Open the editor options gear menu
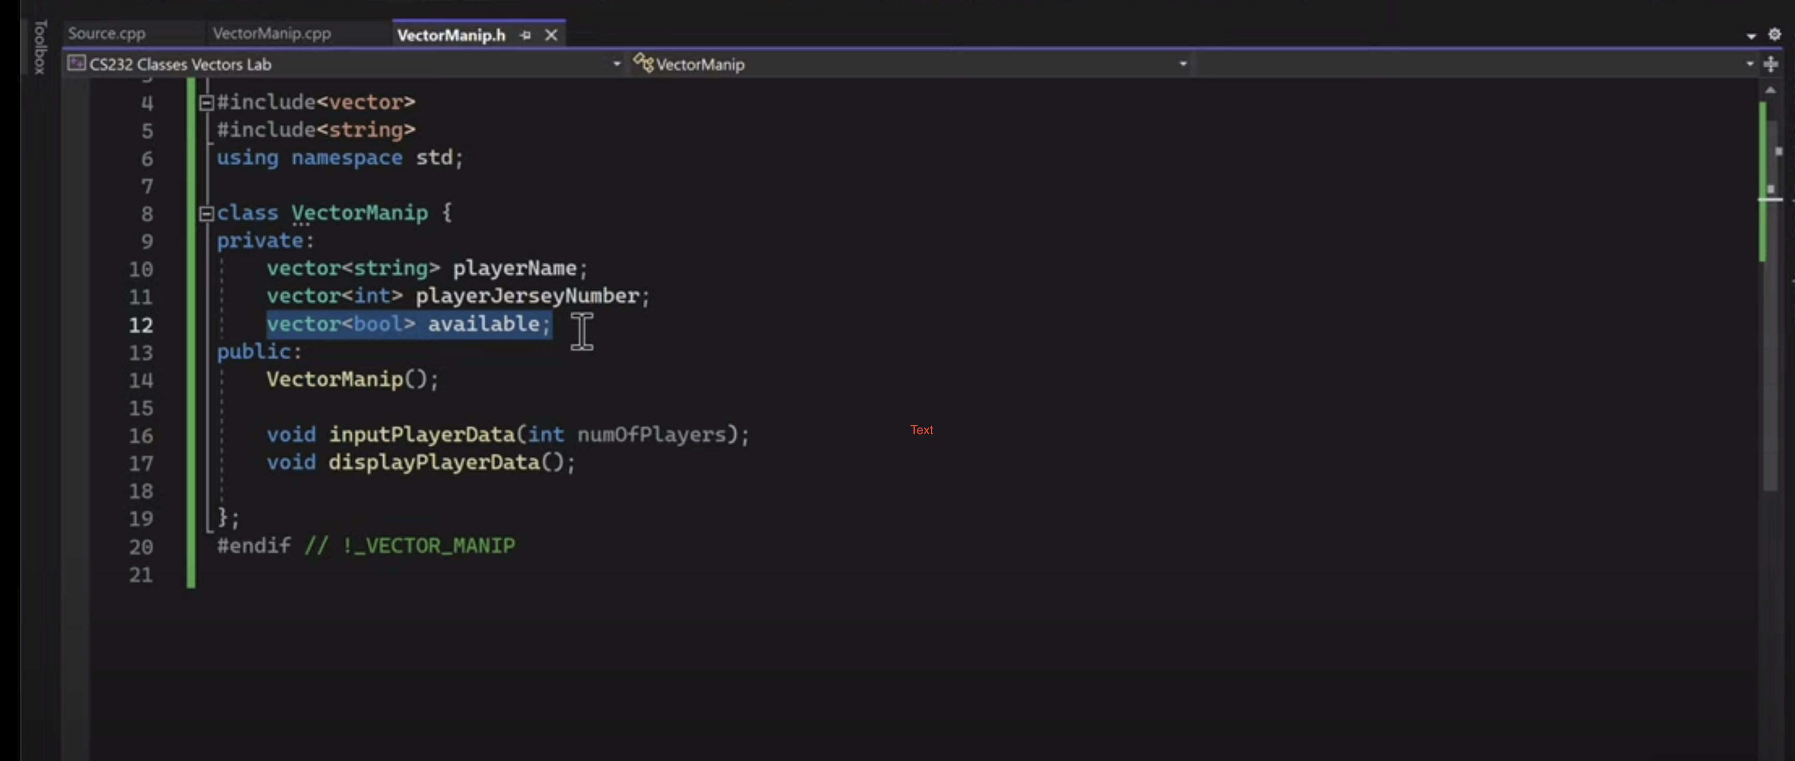 point(1775,33)
